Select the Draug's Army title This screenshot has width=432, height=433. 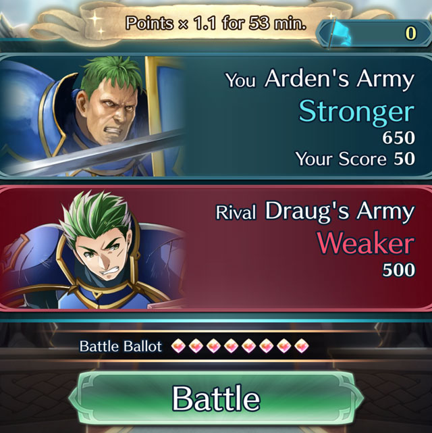(x=340, y=211)
